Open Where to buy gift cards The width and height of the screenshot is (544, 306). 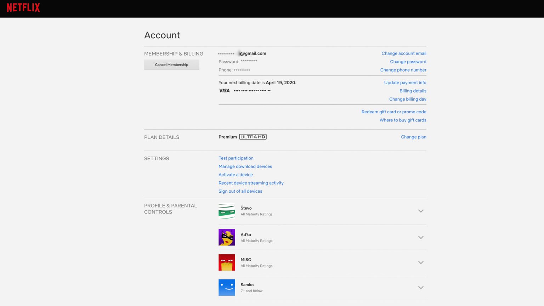click(x=403, y=120)
